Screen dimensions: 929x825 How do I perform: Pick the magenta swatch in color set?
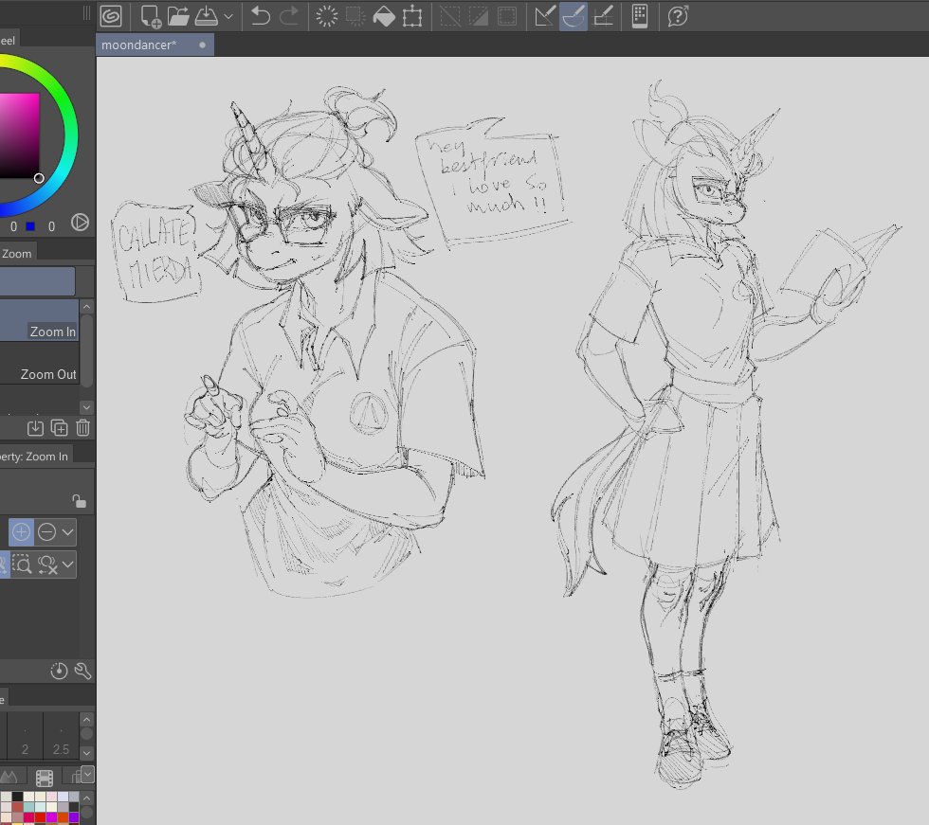click(x=51, y=818)
